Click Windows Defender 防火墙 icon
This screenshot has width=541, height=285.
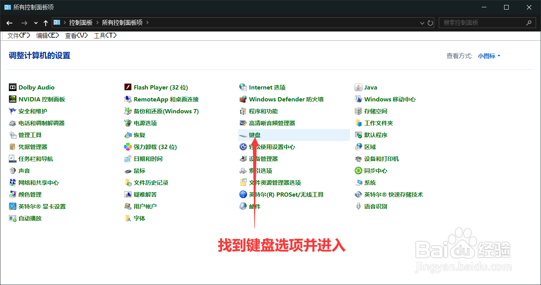tap(243, 99)
